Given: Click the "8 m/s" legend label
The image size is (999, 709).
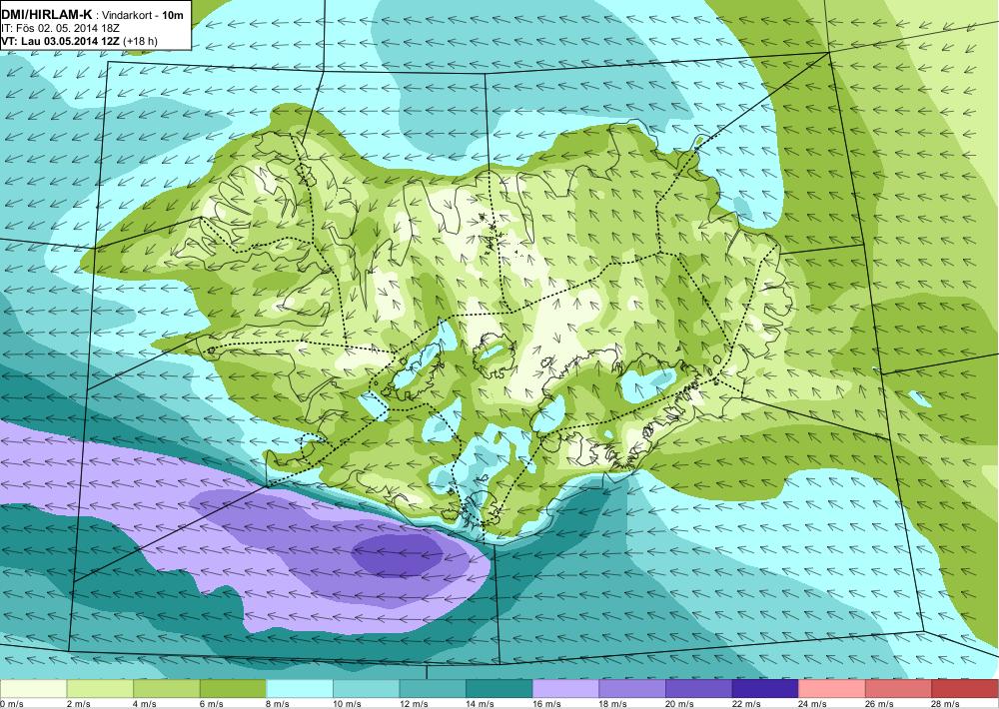Looking at the screenshot, I should tap(279, 704).
